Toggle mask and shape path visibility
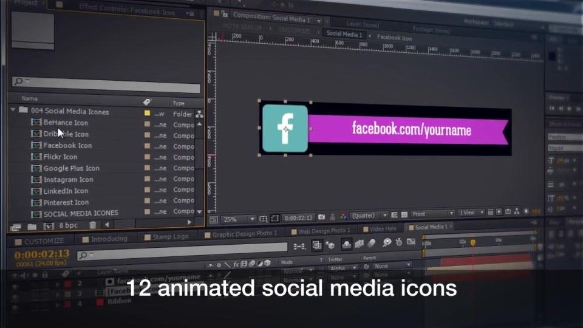The height and width of the screenshot is (328, 583). pos(274,218)
